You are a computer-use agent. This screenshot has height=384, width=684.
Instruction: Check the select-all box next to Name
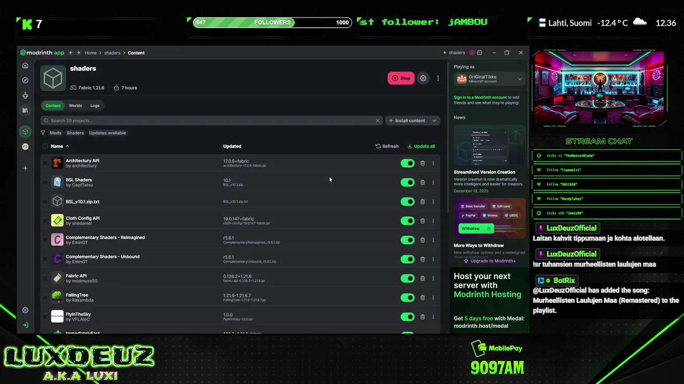pos(45,146)
